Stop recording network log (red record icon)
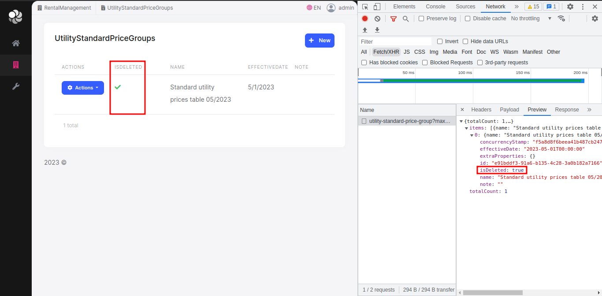The image size is (602, 296). coord(364,18)
